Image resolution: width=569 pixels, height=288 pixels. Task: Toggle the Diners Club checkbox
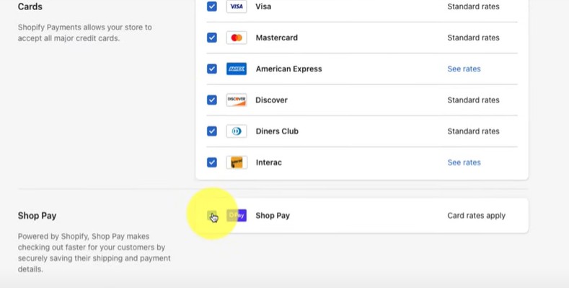pos(212,131)
